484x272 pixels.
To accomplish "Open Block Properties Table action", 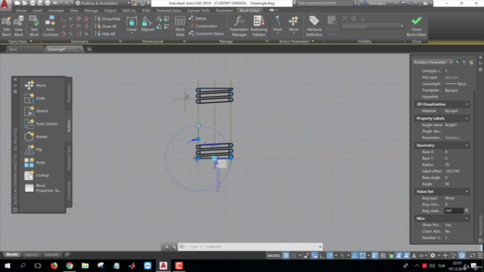I will click(x=42, y=188).
